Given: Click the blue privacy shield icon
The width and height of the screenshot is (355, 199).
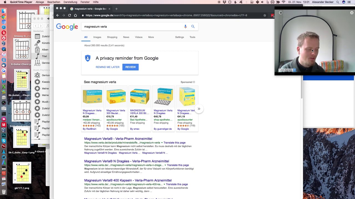Looking at the screenshot, I should click(x=88, y=58).
